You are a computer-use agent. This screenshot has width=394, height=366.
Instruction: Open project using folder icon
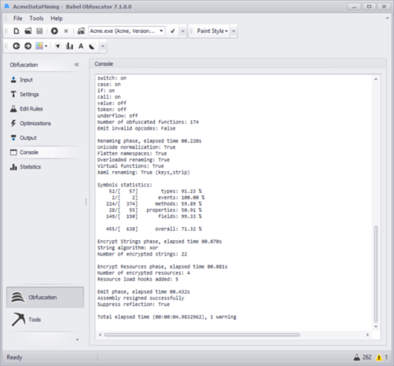(x=28, y=31)
